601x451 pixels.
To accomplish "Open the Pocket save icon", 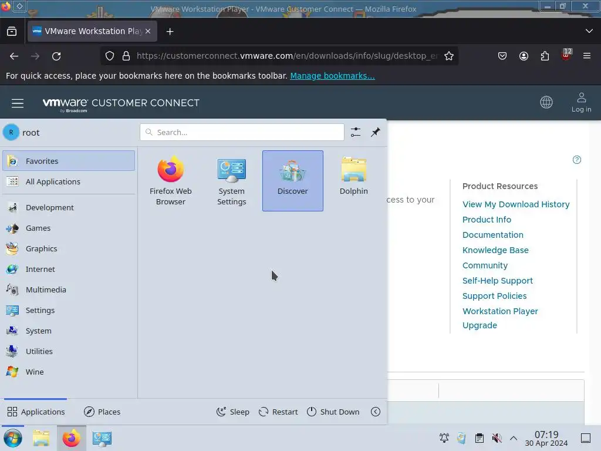I will click(502, 56).
